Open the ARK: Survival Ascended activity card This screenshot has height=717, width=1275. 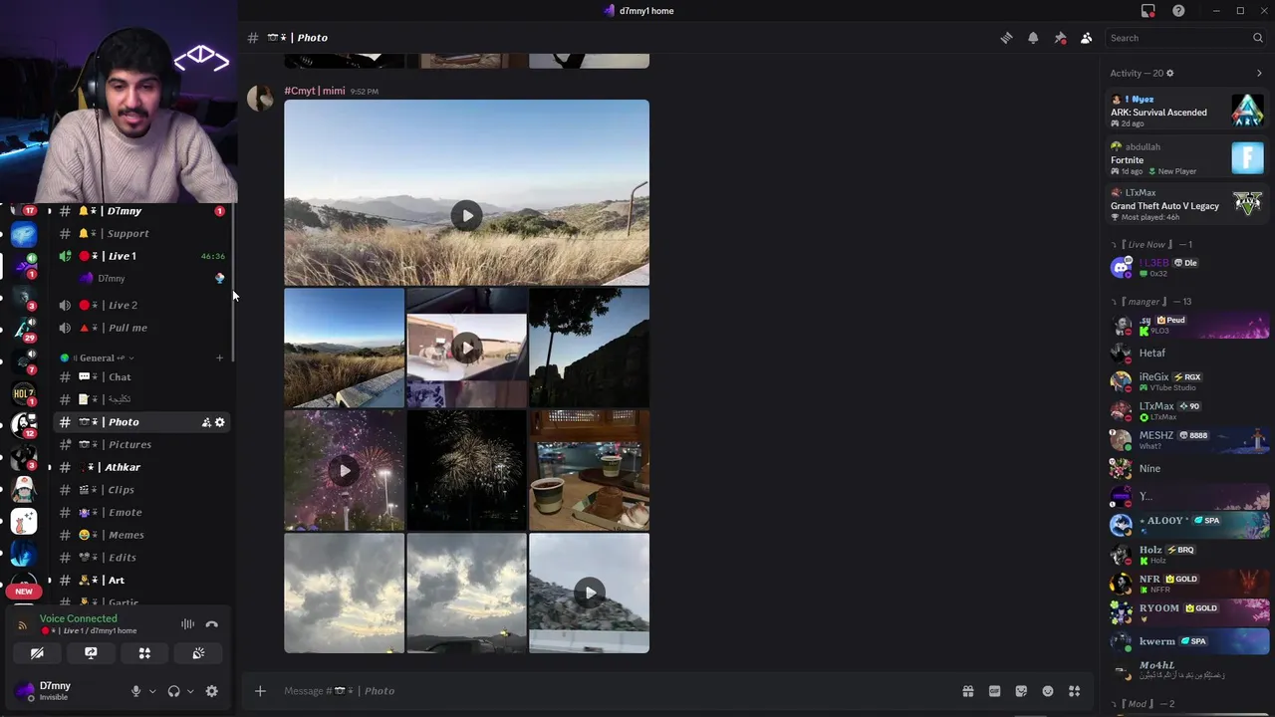point(1187,111)
